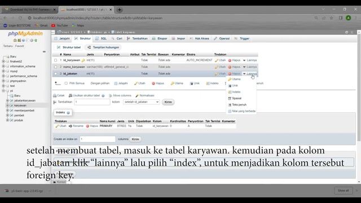
Task: Choose Unik in the Lainnya menu
Action: click(233, 86)
